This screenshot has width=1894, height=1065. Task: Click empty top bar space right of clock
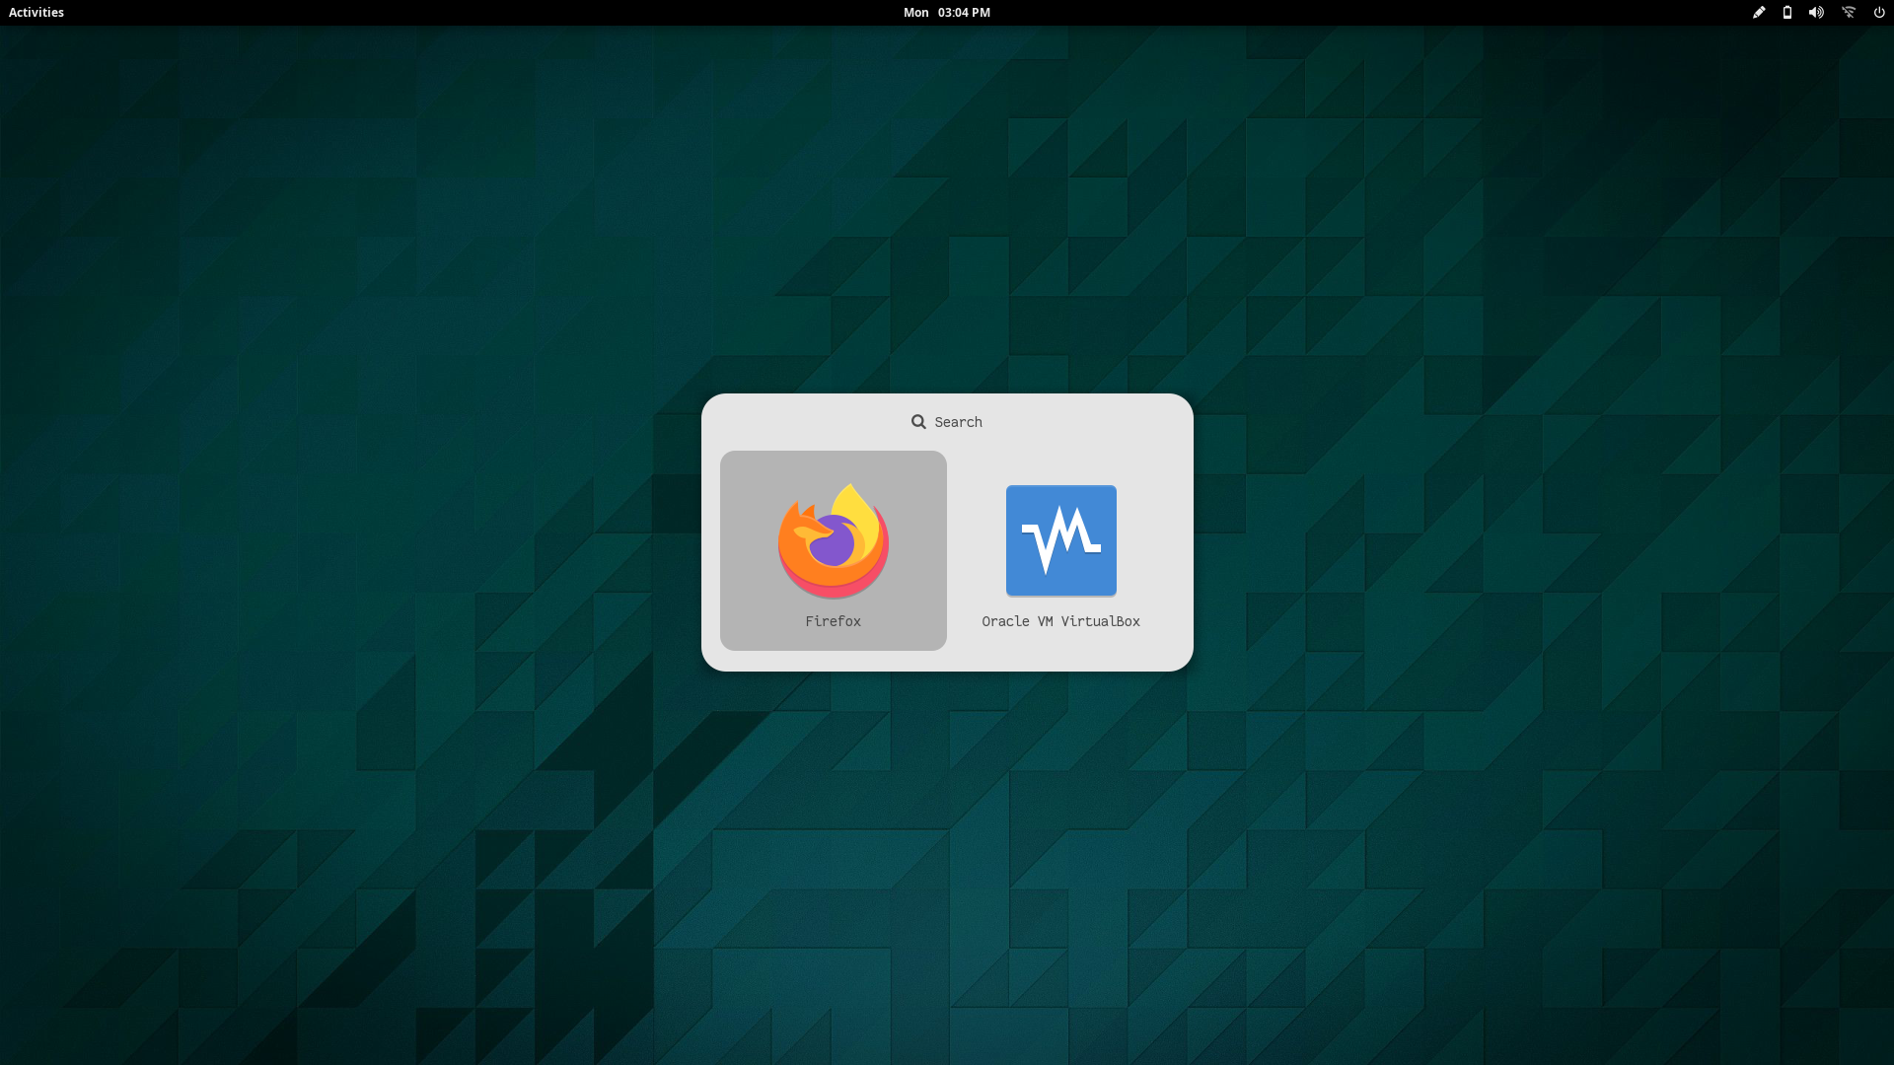pos(1381,13)
